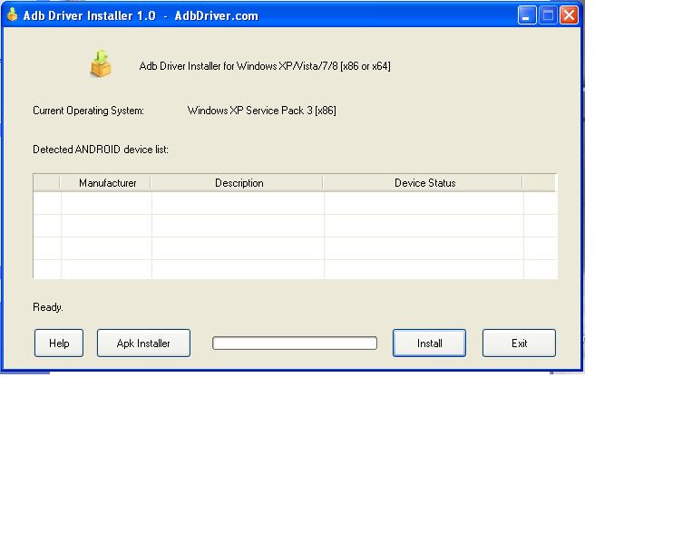Click the installer package box icon
This screenshot has width=692, height=542.
[101, 64]
